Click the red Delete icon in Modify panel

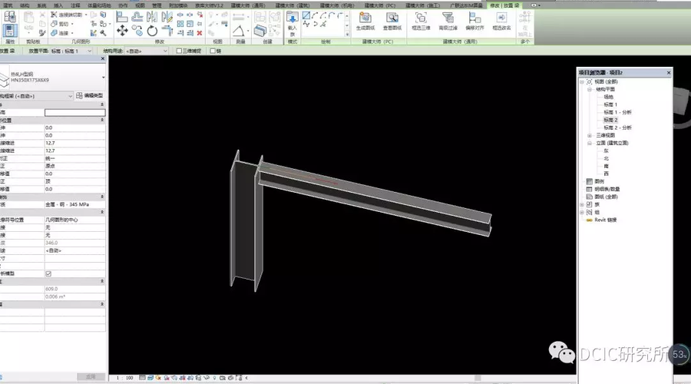200,32
